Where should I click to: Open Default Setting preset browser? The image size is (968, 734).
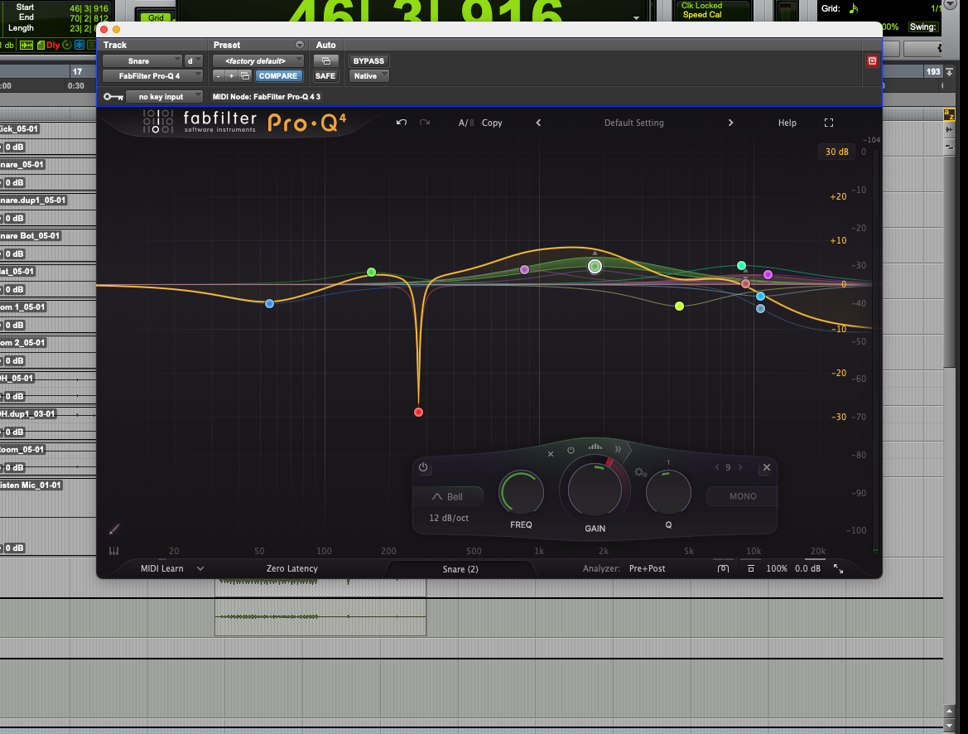tap(634, 123)
